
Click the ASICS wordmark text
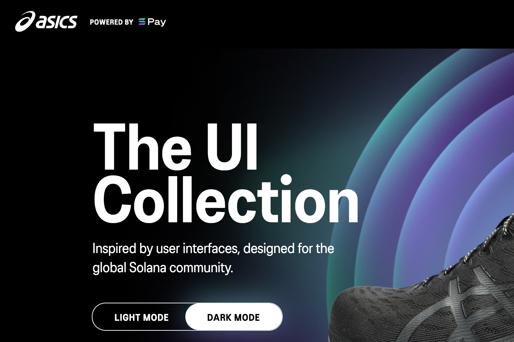click(x=57, y=22)
